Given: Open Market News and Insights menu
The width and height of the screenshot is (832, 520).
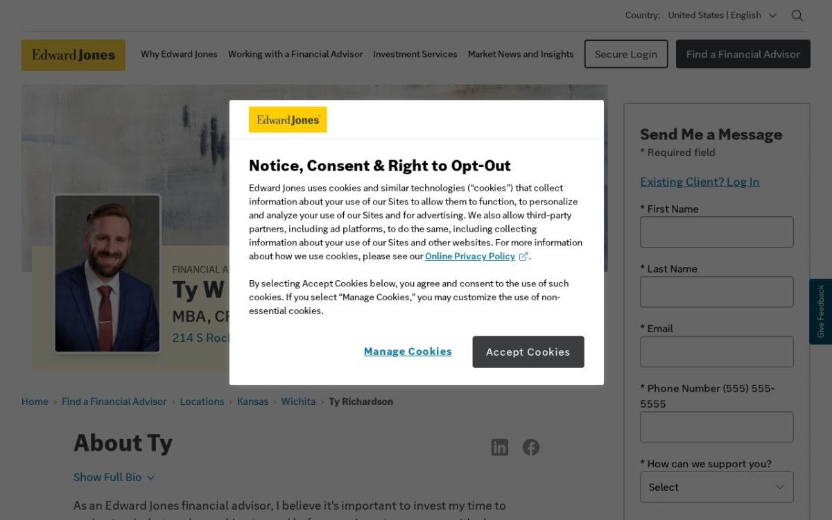Looking at the screenshot, I should pyautogui.click(x=521, y=54).
